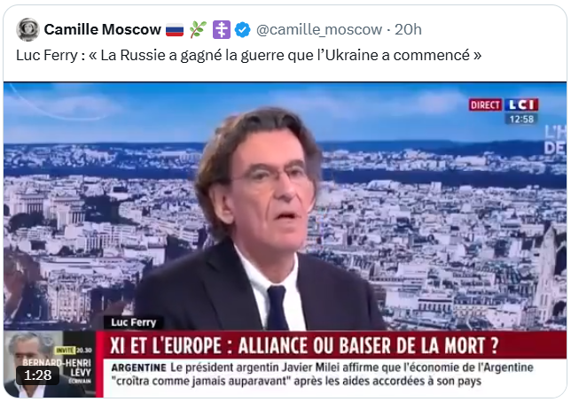571x402 pixels.
Task: Click the Bernard-Henri Lévy guest thumbnail
Action: coord(50,364)
